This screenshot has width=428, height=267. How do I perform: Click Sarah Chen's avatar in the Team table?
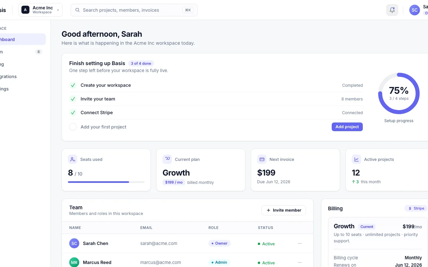74,243
